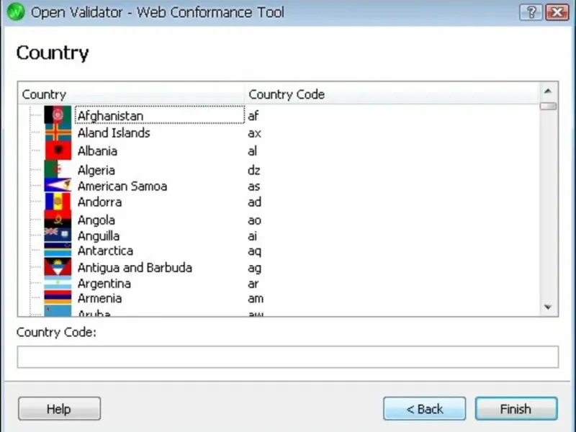Pick Algeria in the country list
This screenshot has width=576, height=432.
pyautogui.click(x=96, y=170)
